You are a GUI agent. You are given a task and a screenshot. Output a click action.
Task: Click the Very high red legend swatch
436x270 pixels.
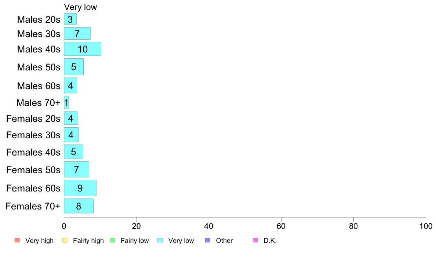tap(17, 240)
